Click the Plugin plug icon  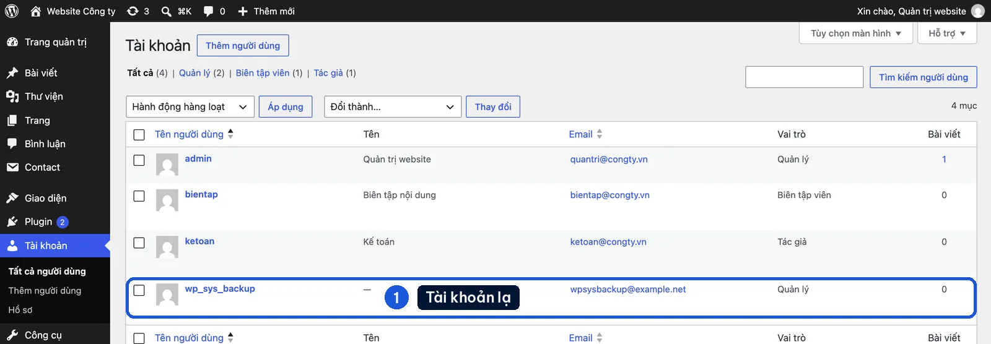[x=12, y=221]
